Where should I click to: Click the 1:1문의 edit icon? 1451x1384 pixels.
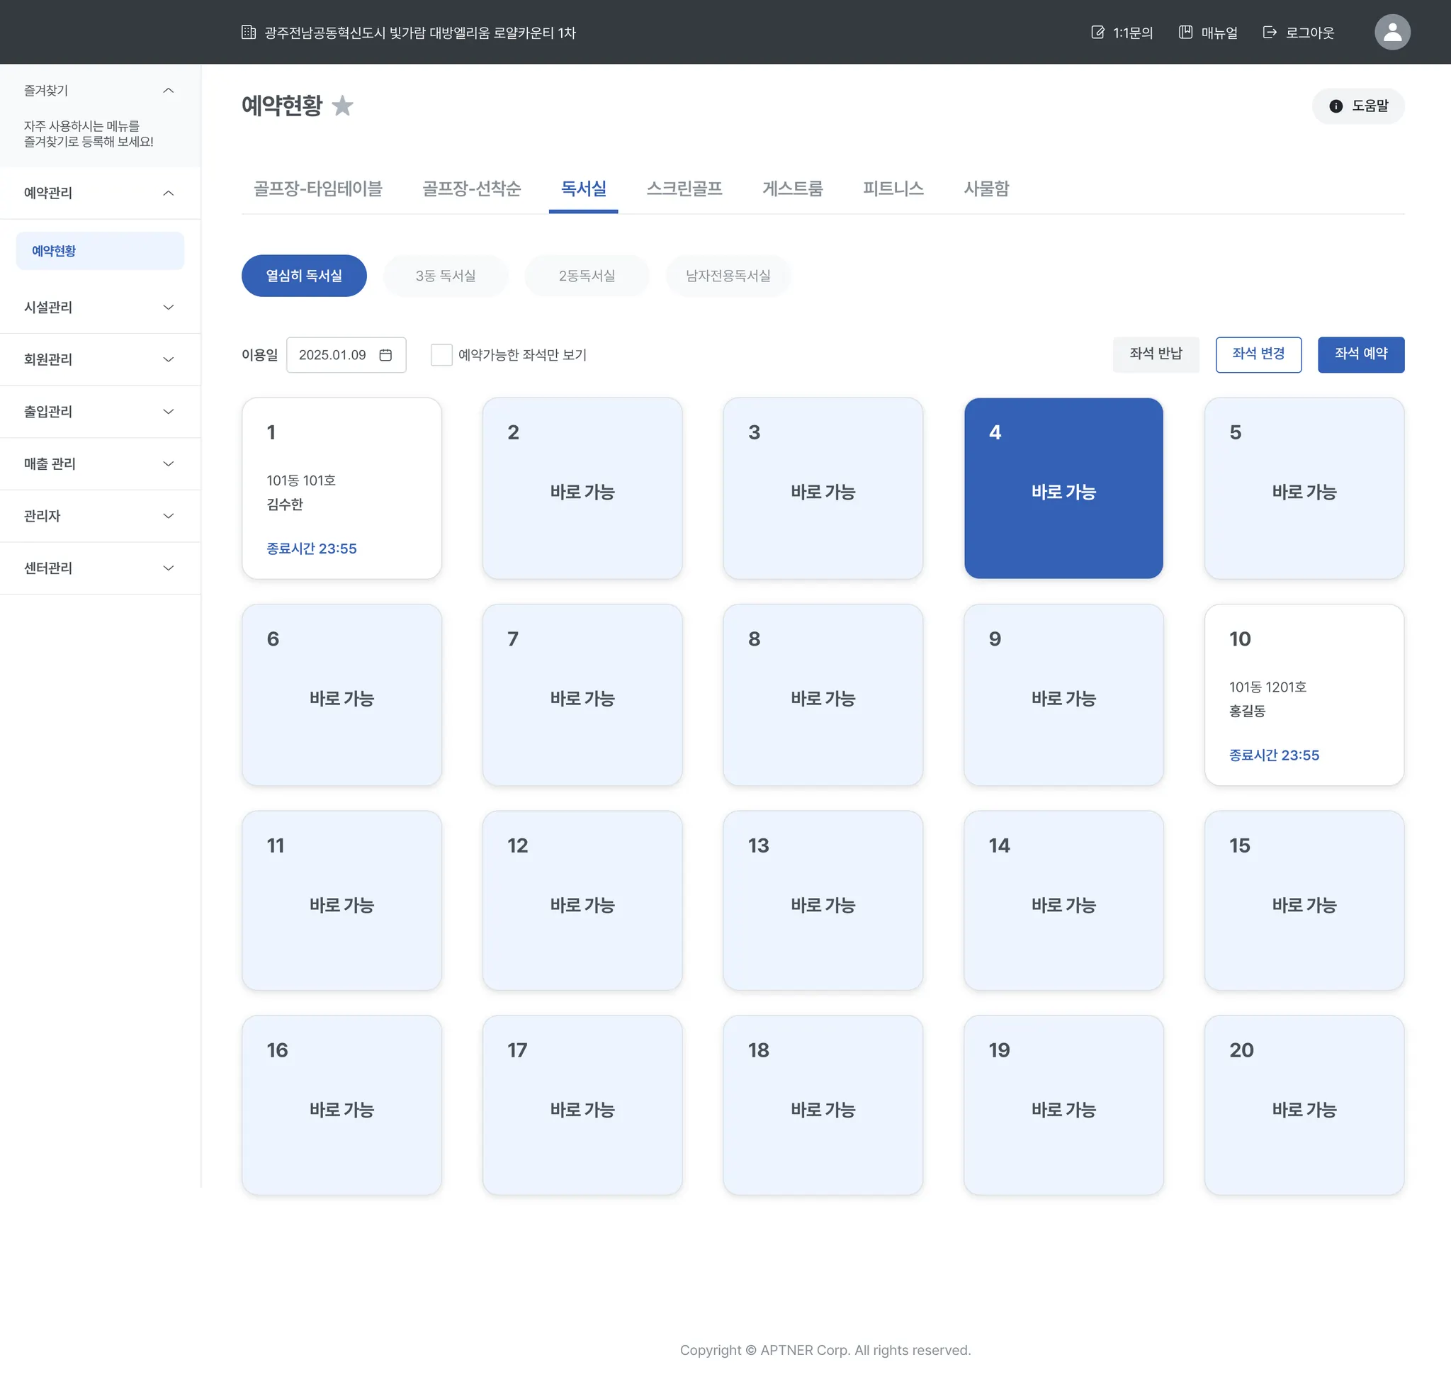1097,33
